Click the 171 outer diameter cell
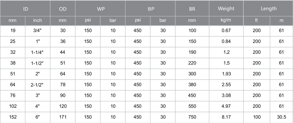The image size is (293, 123). coord(63,117)
